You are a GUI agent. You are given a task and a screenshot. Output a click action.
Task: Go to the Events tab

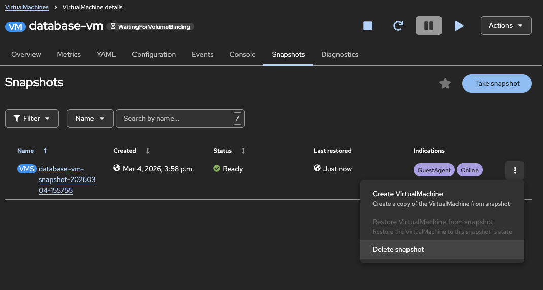(202, 54)
